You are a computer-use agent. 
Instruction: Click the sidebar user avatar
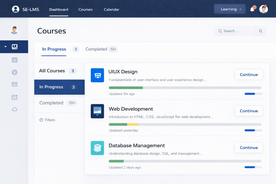pos(14,30)
